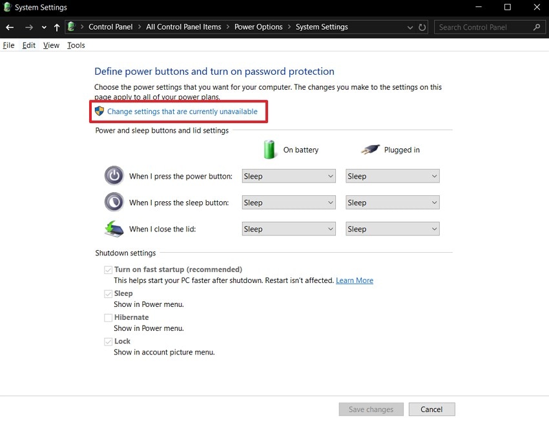Expand chevron after Control Panel breadcrumb

140,27
